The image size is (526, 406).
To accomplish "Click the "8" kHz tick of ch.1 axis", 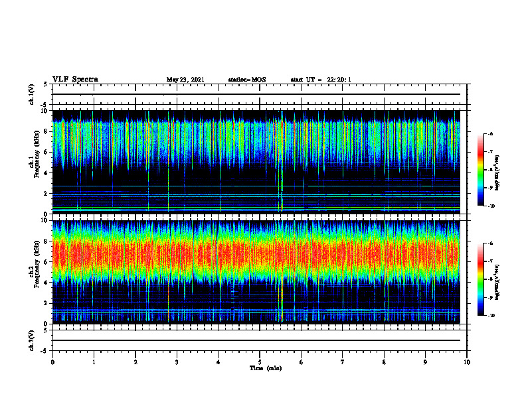I will pyautogui.click(x=46, y=131).
